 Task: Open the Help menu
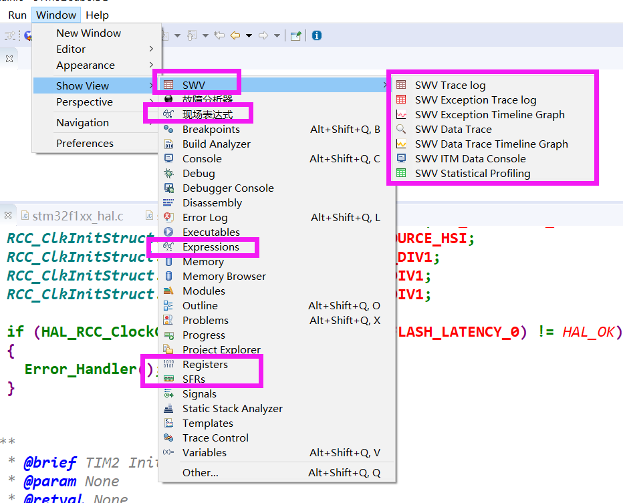[97, 15]
